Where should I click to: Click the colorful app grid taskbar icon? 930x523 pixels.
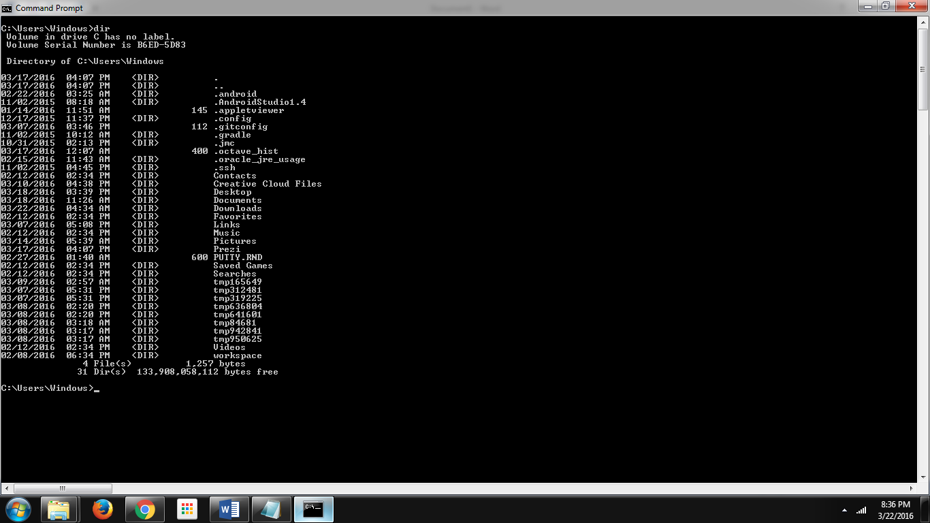coord(187,509)
